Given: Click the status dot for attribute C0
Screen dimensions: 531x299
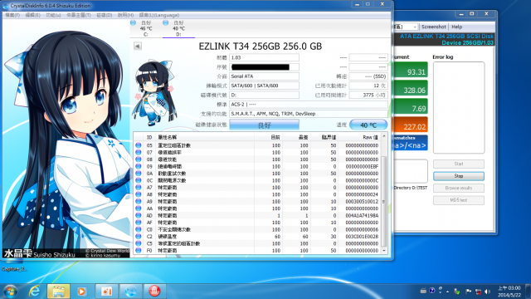Looking at the screenshot, I should coord(139,229).
